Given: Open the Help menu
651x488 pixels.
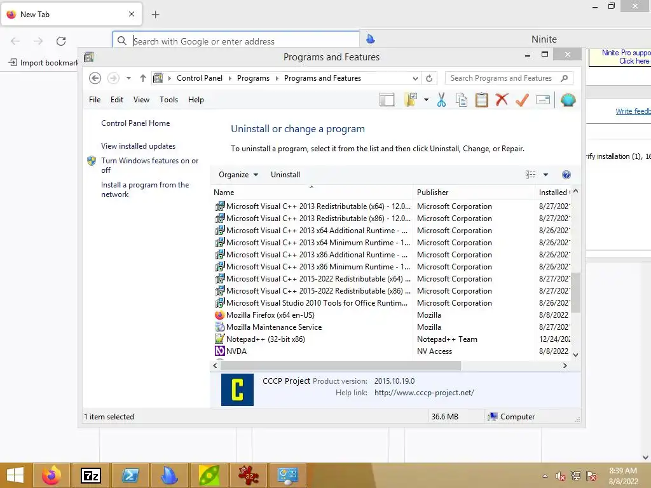Looking at the screenshot, I should click(x=196, y=100).
